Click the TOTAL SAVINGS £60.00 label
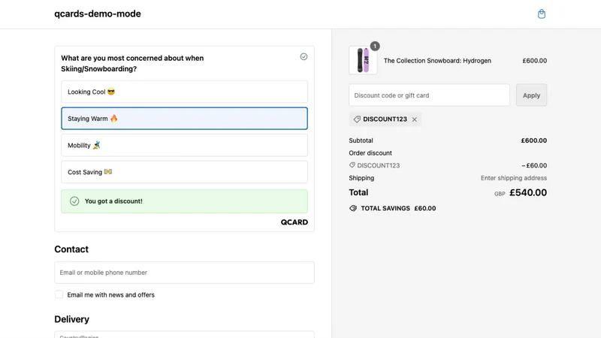The height and width of the screenshot is (338, 601). (398, 209)
